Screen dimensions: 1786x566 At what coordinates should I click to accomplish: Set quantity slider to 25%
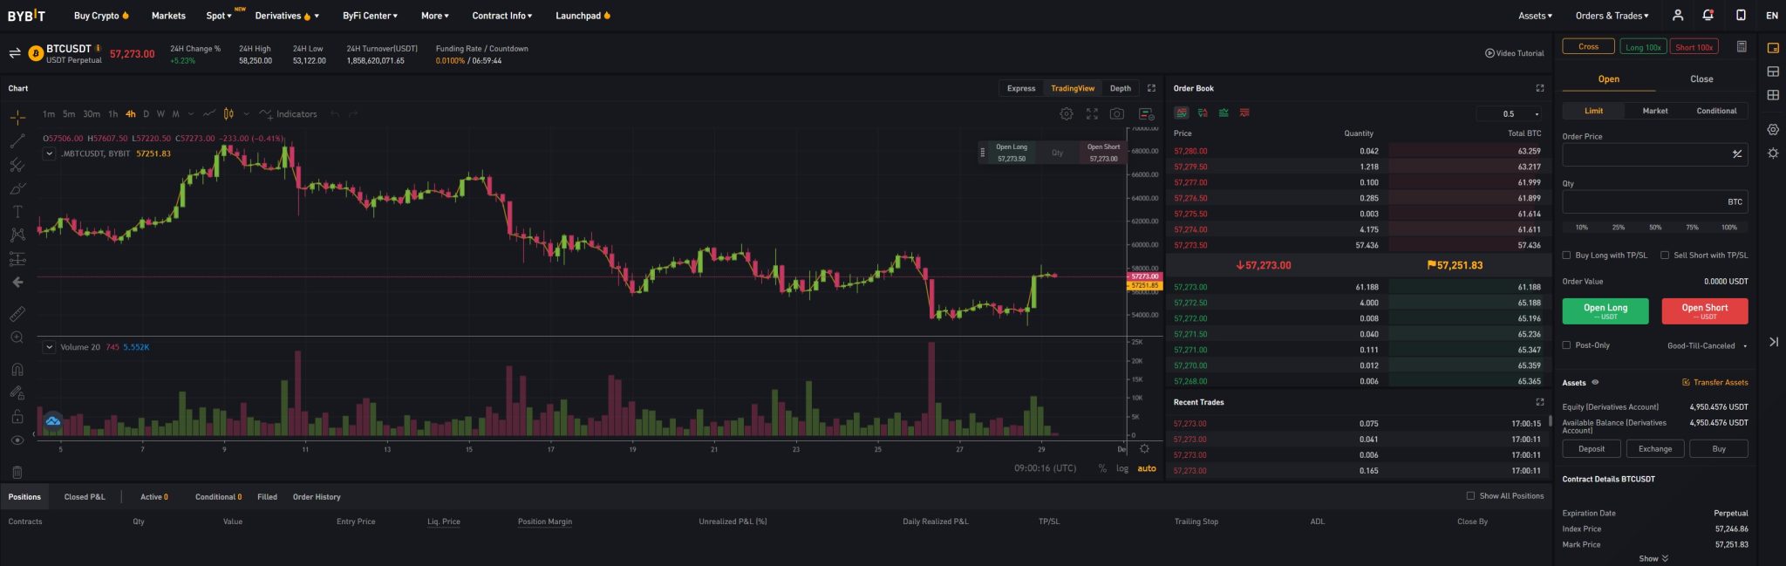tap(1619, 228)
